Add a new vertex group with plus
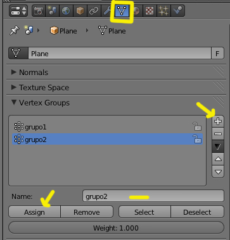This screenshot has width=230, height=240. click(x=218, y=121)
